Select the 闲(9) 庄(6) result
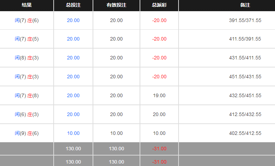 pos(27,133)
